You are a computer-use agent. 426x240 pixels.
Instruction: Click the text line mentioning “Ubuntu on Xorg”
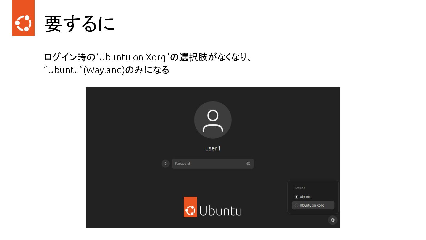[x=148, y=57]
